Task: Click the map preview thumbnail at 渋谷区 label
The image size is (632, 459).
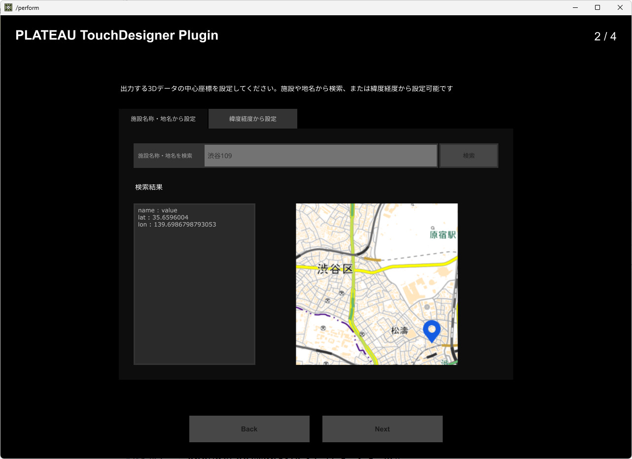Action: tap(335, 269)
